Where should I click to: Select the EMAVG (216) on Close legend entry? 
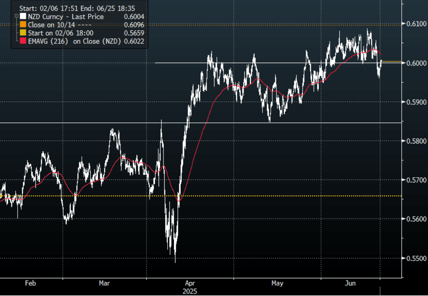[x=74, y=41]
